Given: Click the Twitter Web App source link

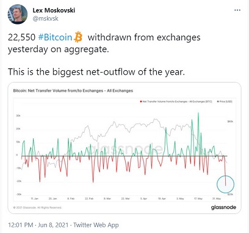Looking at the screenshot, I should [x=96, y=225].
